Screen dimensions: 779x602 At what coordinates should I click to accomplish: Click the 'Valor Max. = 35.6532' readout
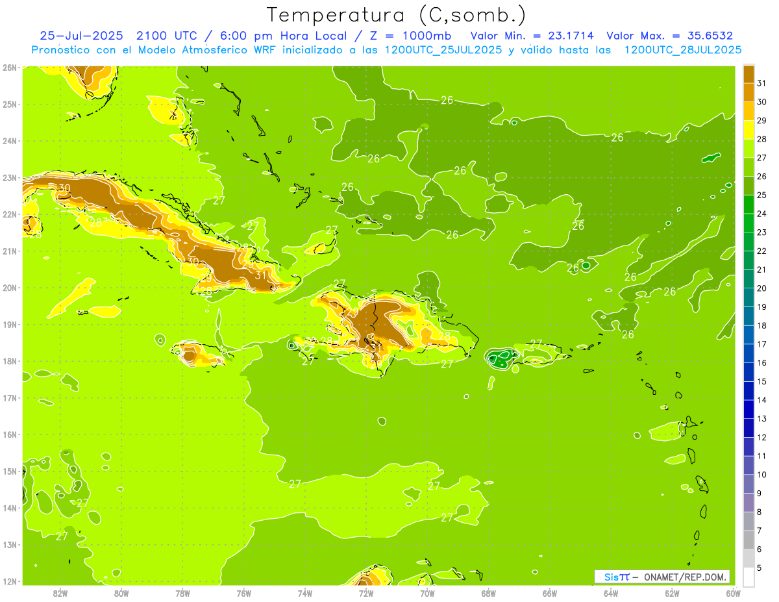click(669, 36)
